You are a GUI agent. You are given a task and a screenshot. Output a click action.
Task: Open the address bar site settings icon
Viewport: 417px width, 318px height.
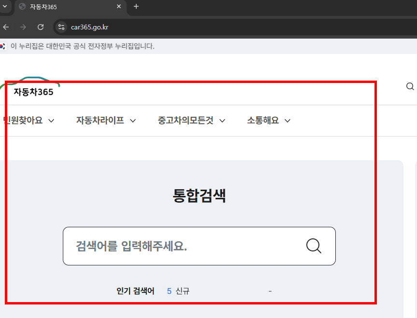click(x=61, y=27)
